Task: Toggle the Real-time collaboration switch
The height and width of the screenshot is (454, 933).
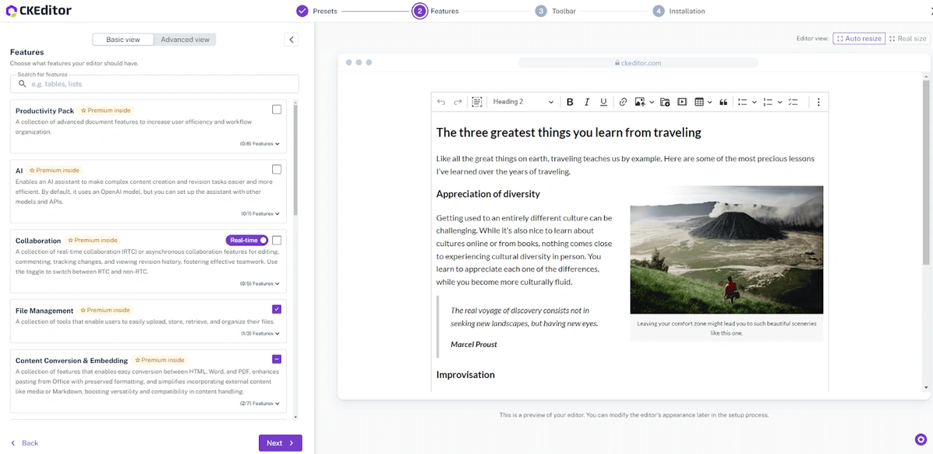Action: (x=247, y=240)
